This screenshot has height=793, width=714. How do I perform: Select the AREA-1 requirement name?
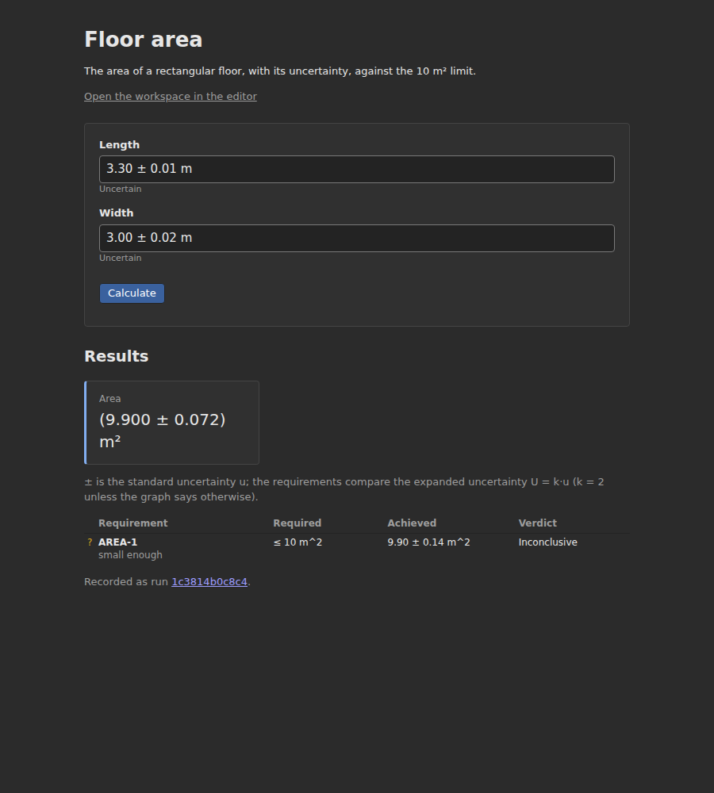pos(118,542)
